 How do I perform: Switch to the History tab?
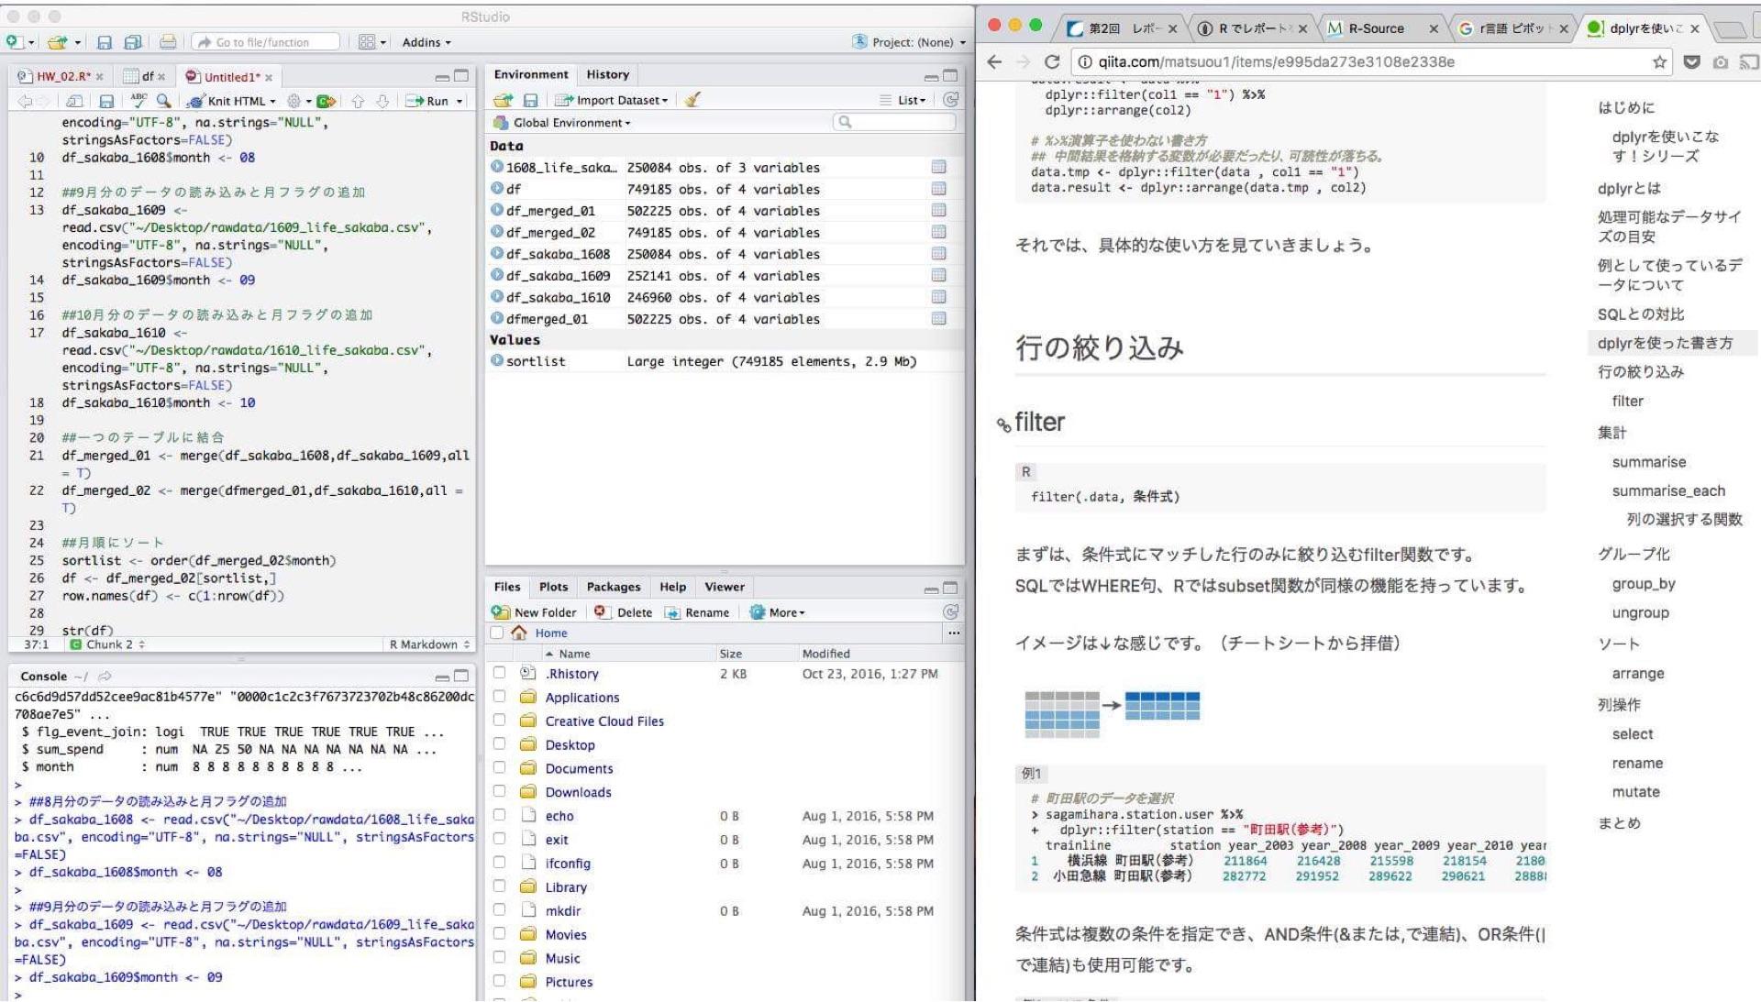click(607, 74)
